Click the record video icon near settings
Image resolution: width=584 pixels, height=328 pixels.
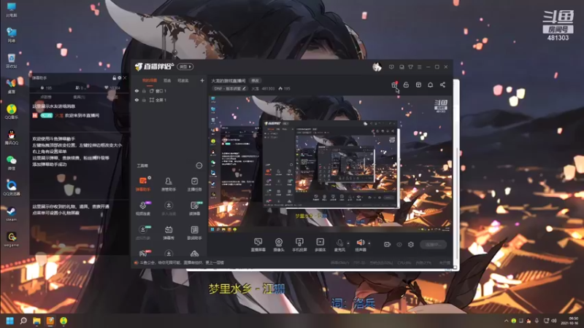click(x=388, y=244)
